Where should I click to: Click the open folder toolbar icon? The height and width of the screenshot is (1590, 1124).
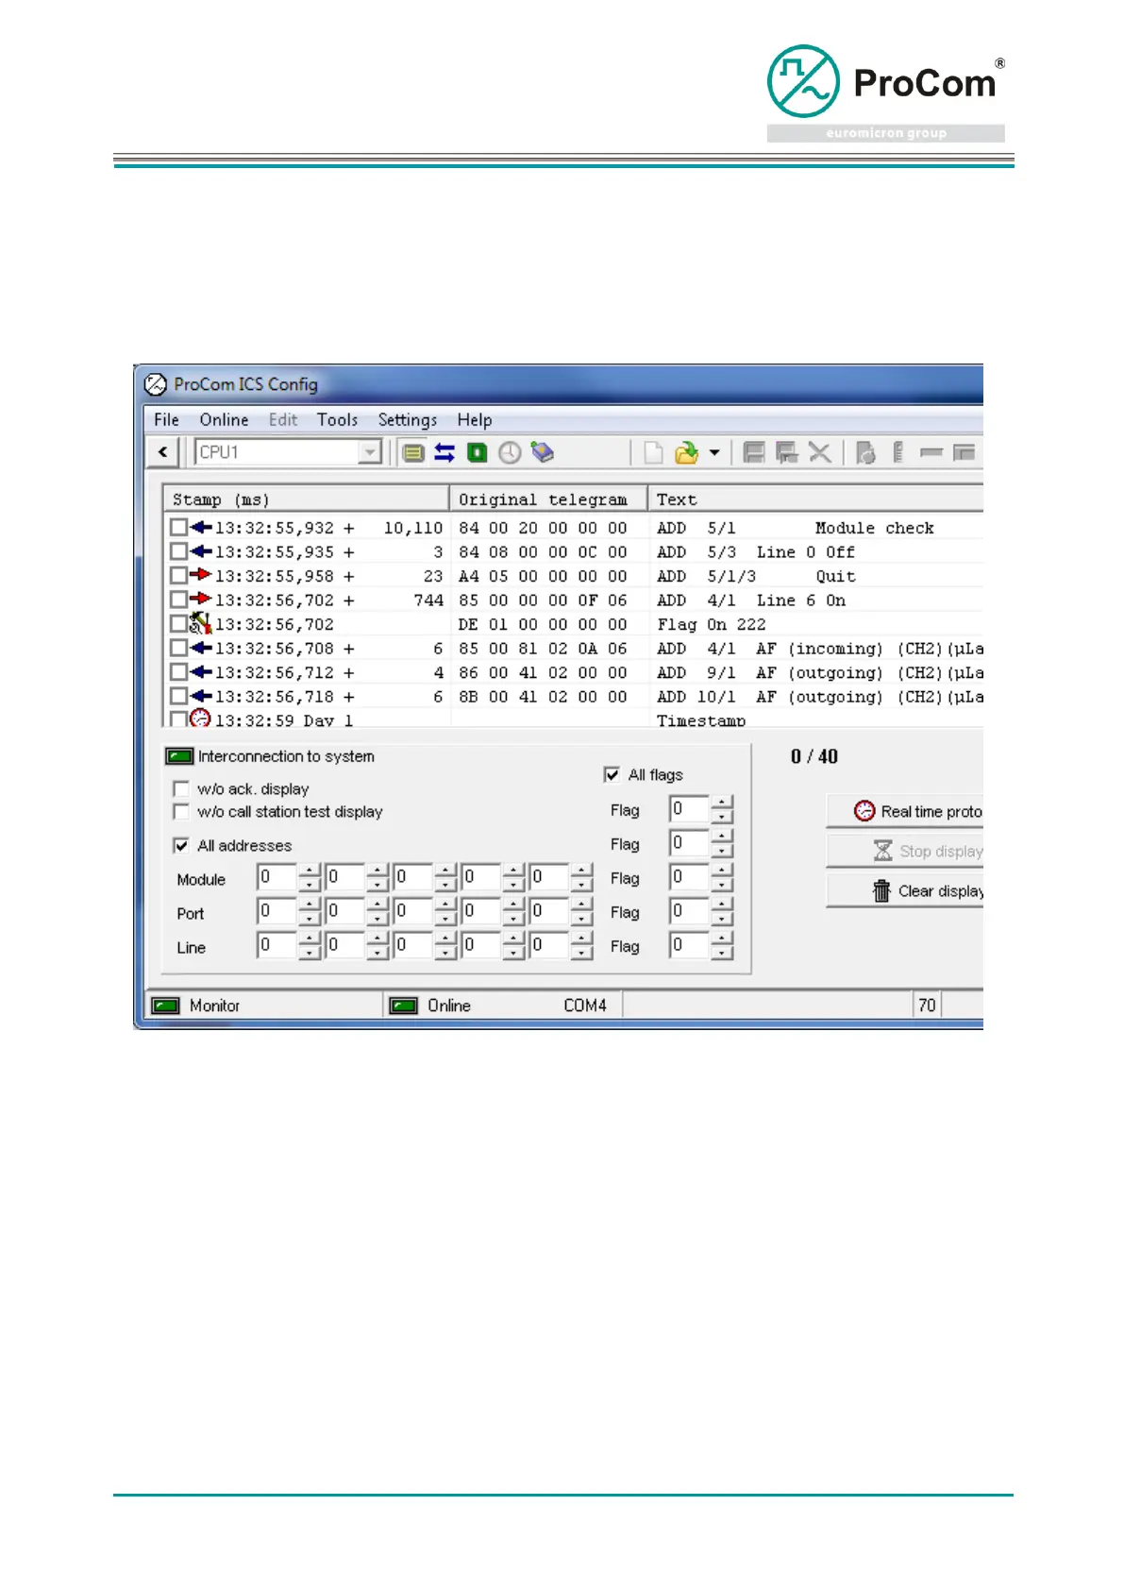click(x=686, y=453)
